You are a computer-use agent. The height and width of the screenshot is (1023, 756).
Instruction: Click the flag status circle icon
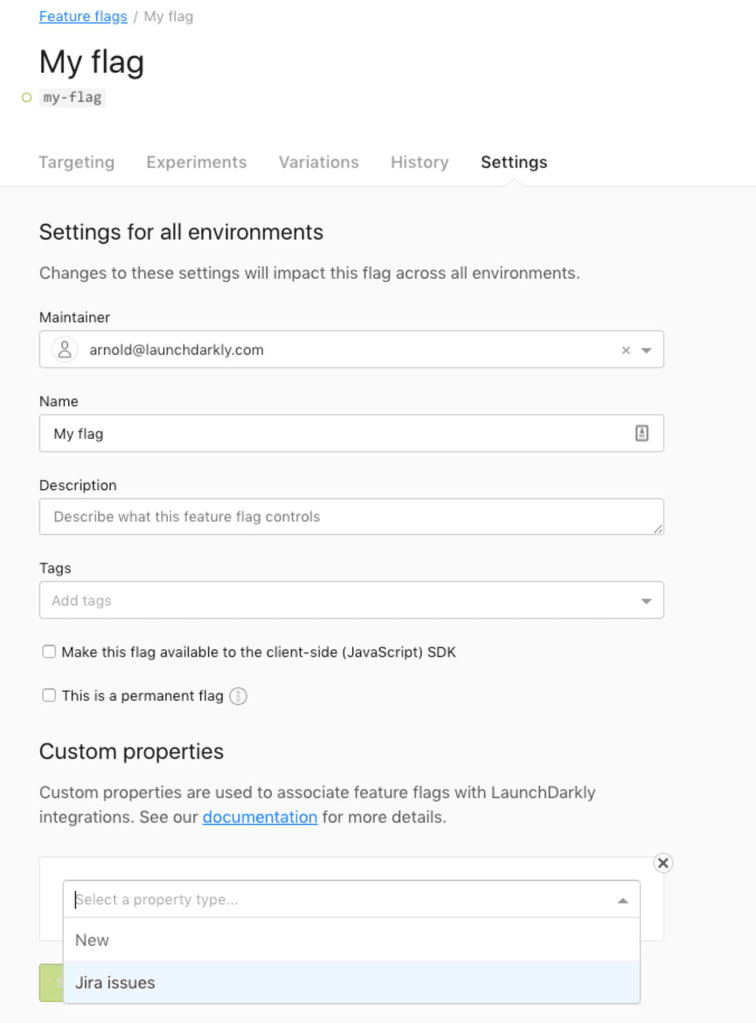26,98
